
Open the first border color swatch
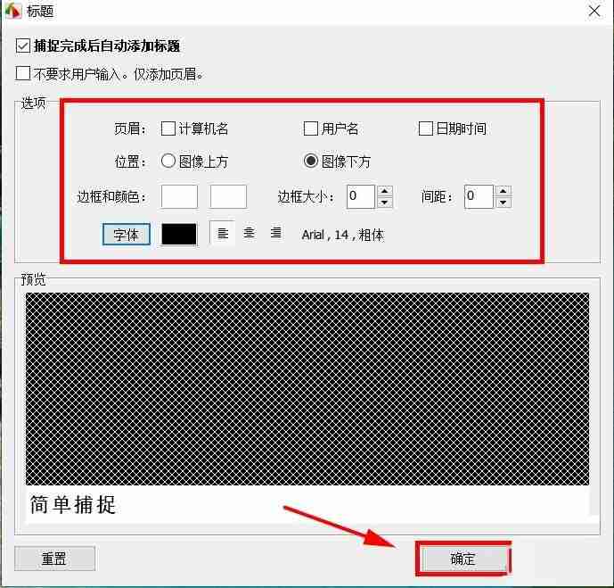(x=179, y=197)
